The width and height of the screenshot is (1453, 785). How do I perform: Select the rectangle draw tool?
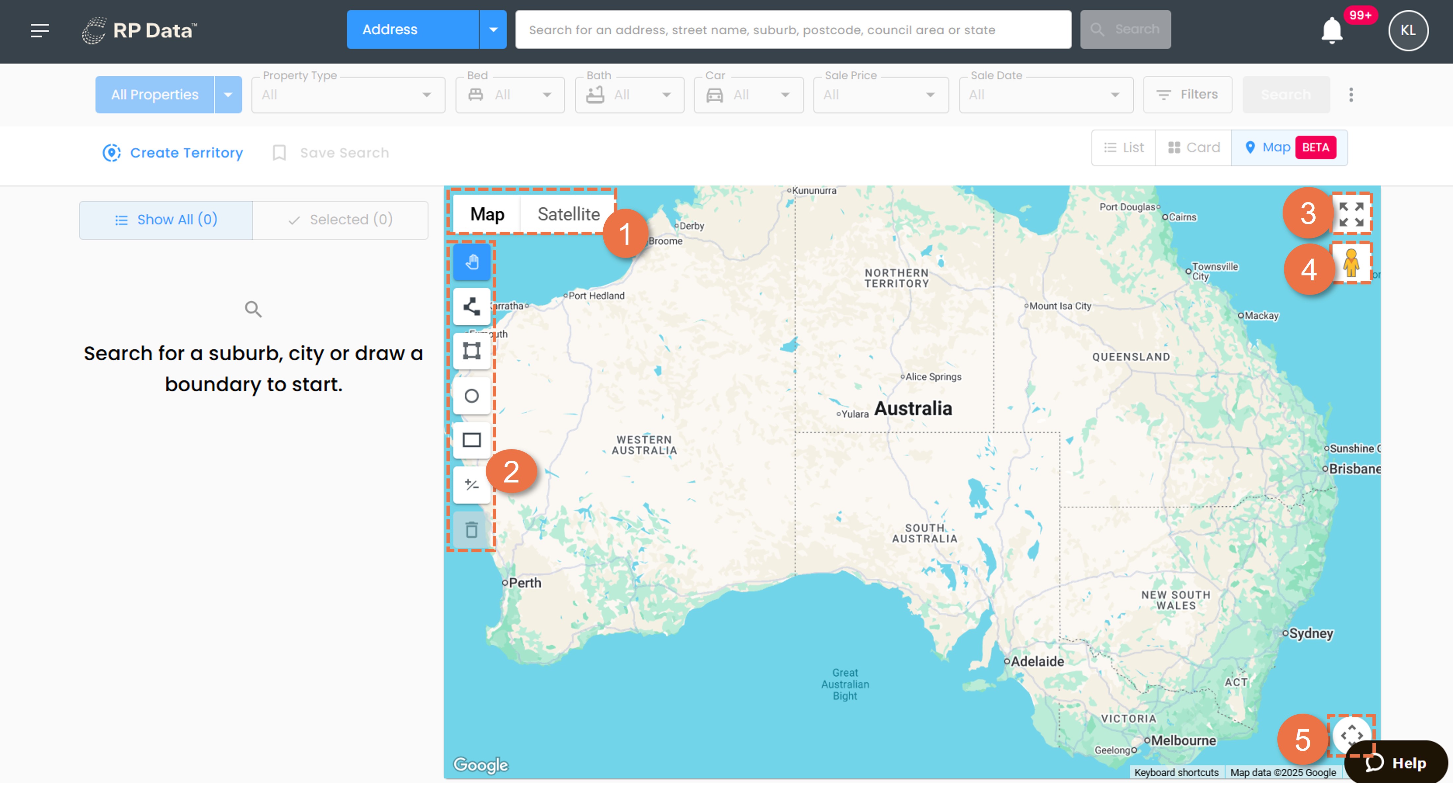coord(472,441)
